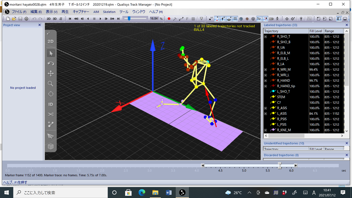Expand the R_SHO_T trajectory row

coord(265,37)
